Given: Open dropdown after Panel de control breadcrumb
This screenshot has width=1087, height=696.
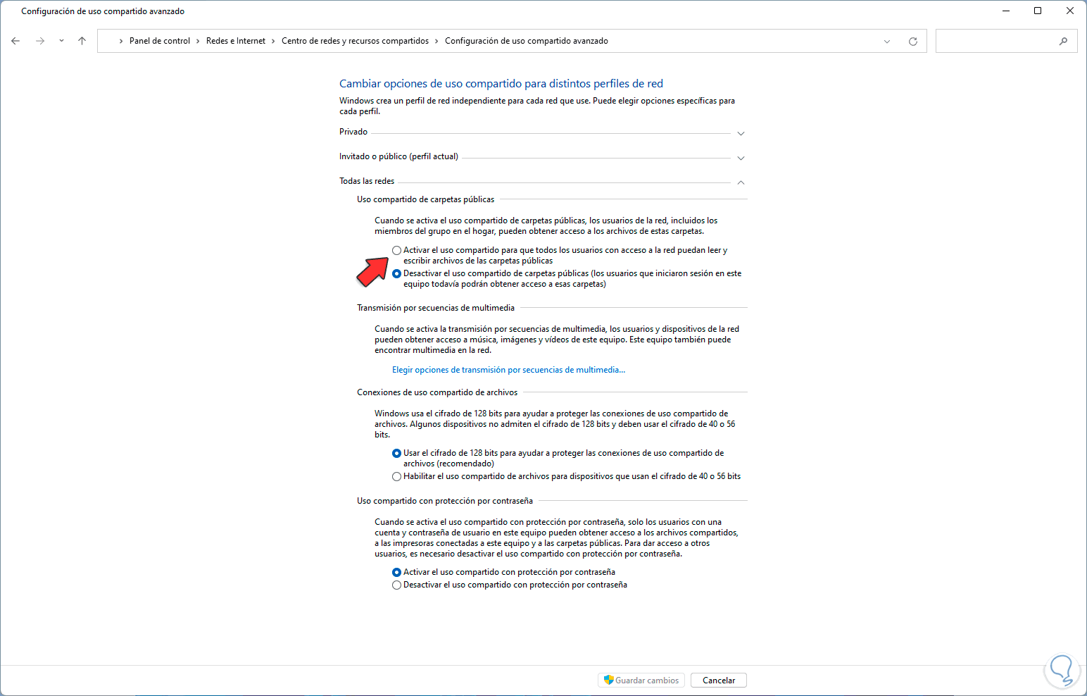Looking at the screenshot, I should pos(199,41).
